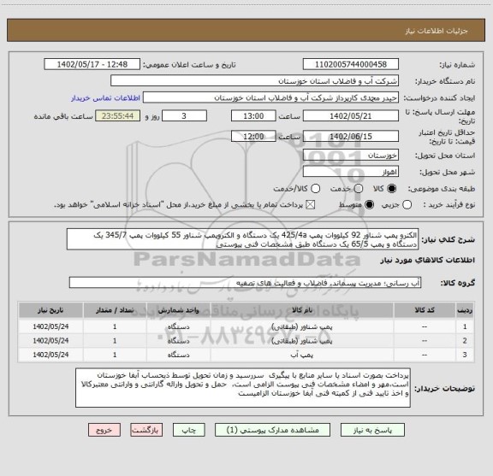Click the توضیحات خریدار text area
The height and width of the screenshot is (476, 493).
pyautogui.click(x=243, y=388)
